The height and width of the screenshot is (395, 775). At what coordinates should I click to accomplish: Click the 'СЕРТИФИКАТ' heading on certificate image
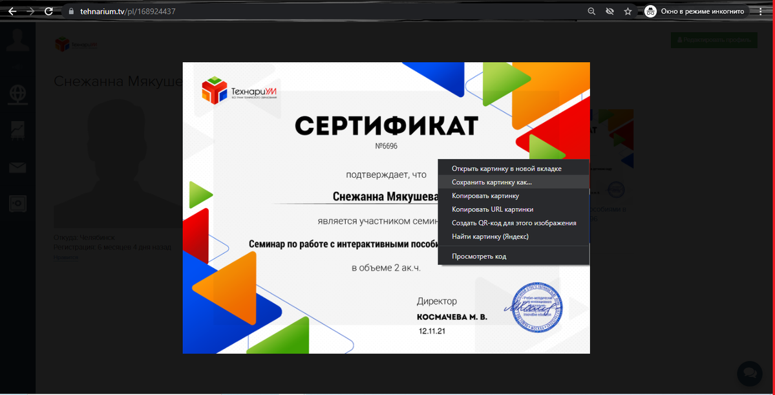click(387, 125)
